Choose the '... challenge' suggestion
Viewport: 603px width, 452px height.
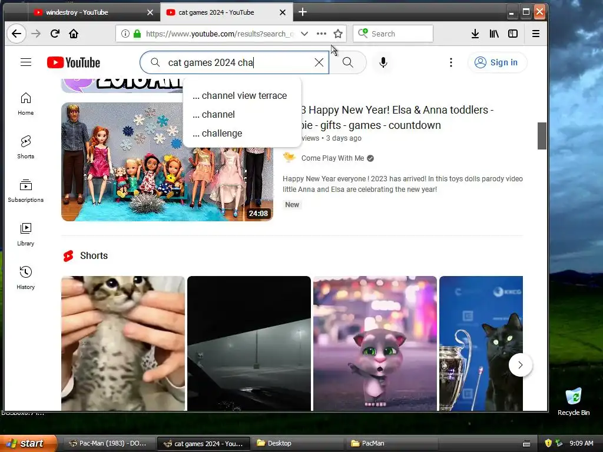click(x=242, y=134)
